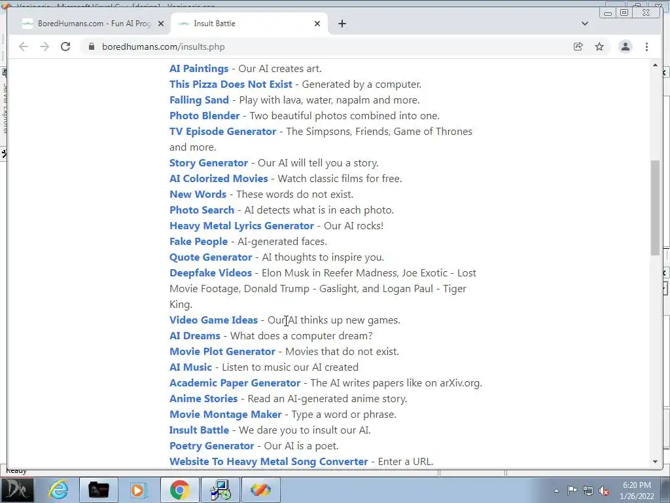Open the New Words link
Screen dimensions: 670x503
[198, 195]
